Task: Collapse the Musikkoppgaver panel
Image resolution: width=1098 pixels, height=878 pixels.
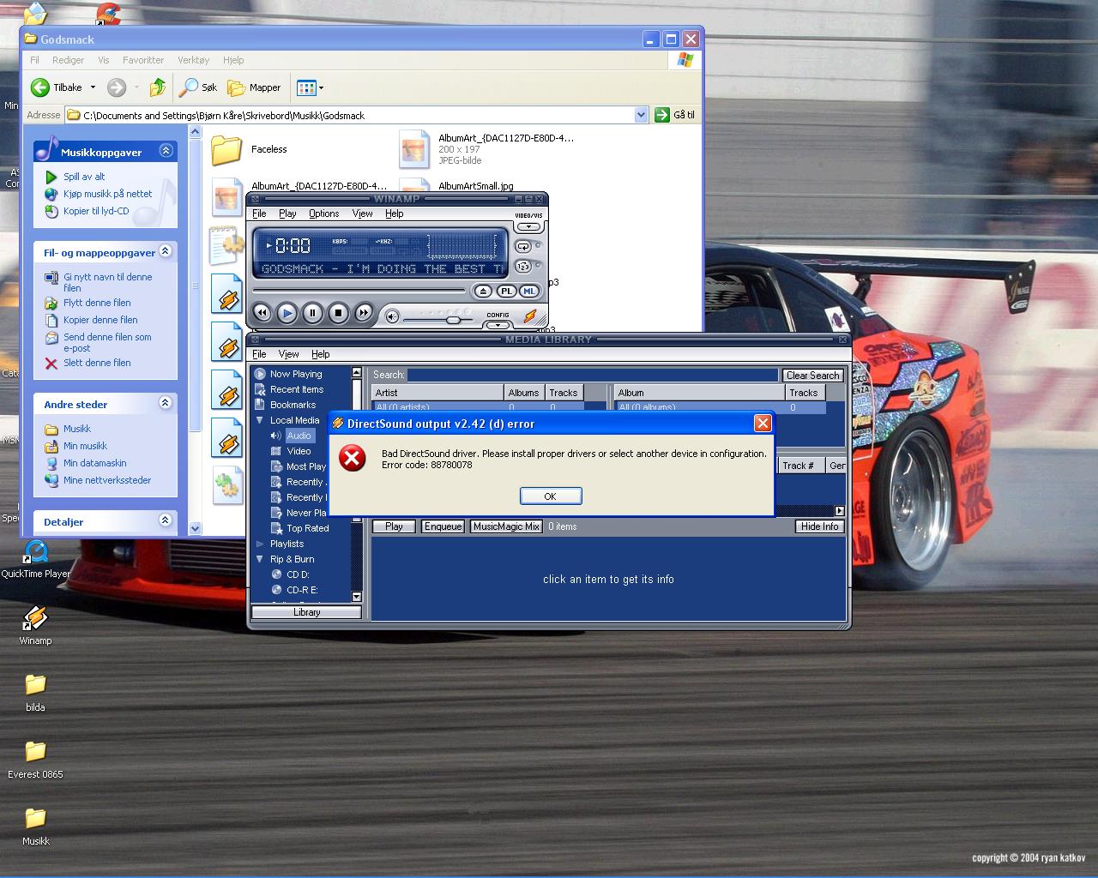Action: coord(166,151)
